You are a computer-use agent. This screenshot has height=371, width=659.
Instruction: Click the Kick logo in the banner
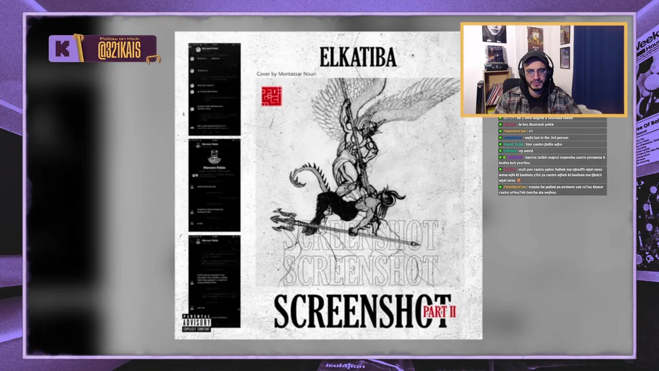click(x=62, y=49)
